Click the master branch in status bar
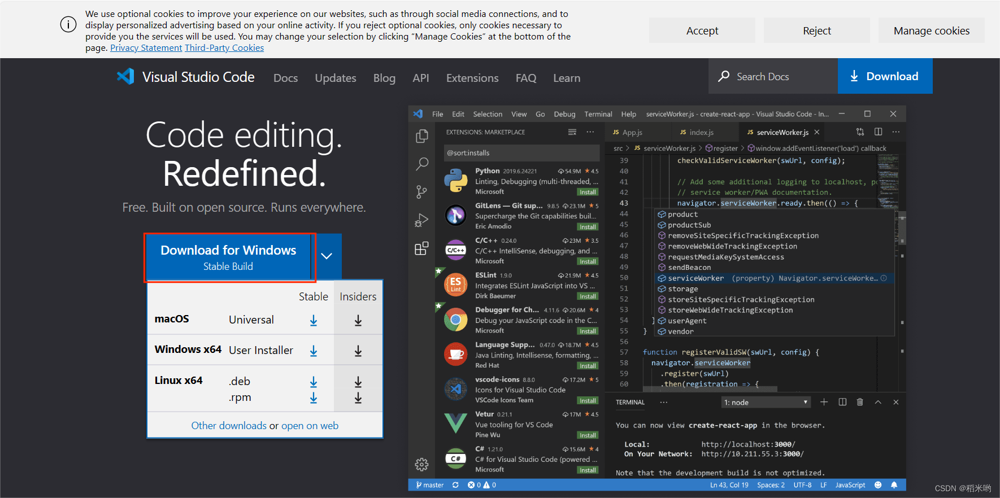Screen dimensions: 1000x498 point(429,485)
